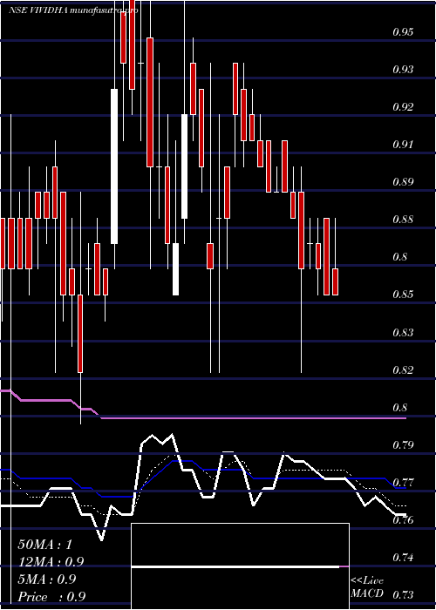Viewport: 436px width, 610px height.
Task: Click the <<Live MACD label
Action: 367,587
